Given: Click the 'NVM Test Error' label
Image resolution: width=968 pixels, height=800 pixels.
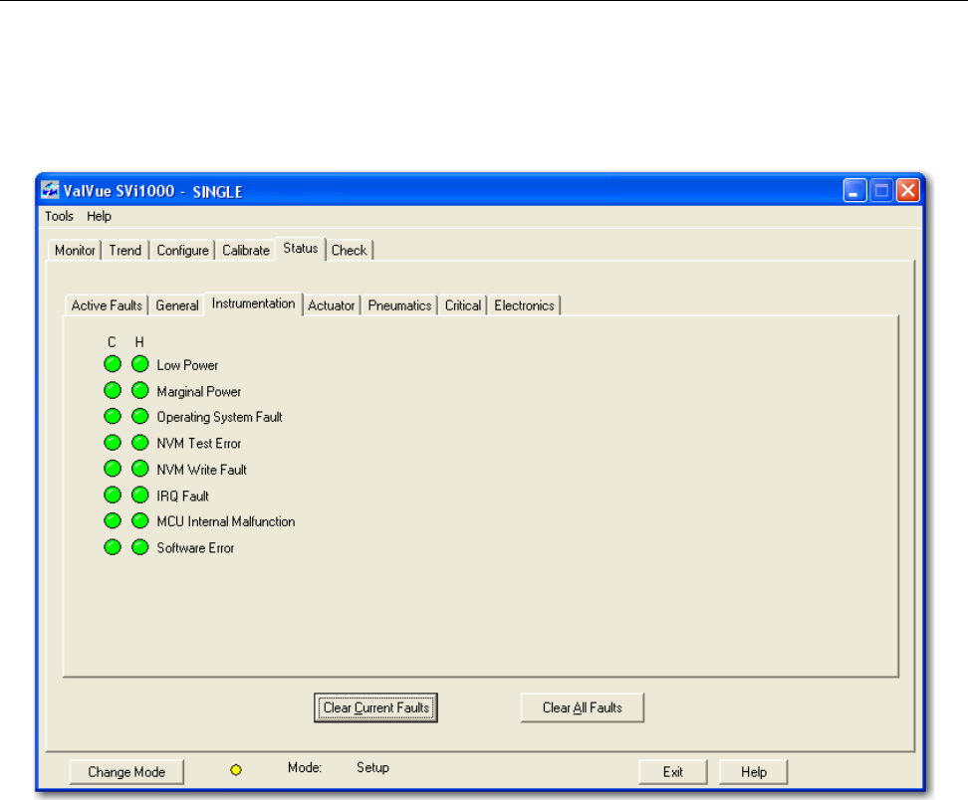Looking at the screenshot, I should (199, 444).
